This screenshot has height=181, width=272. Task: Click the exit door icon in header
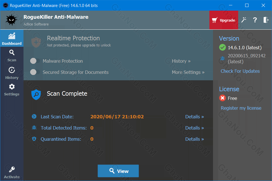[x=266, y=20]
